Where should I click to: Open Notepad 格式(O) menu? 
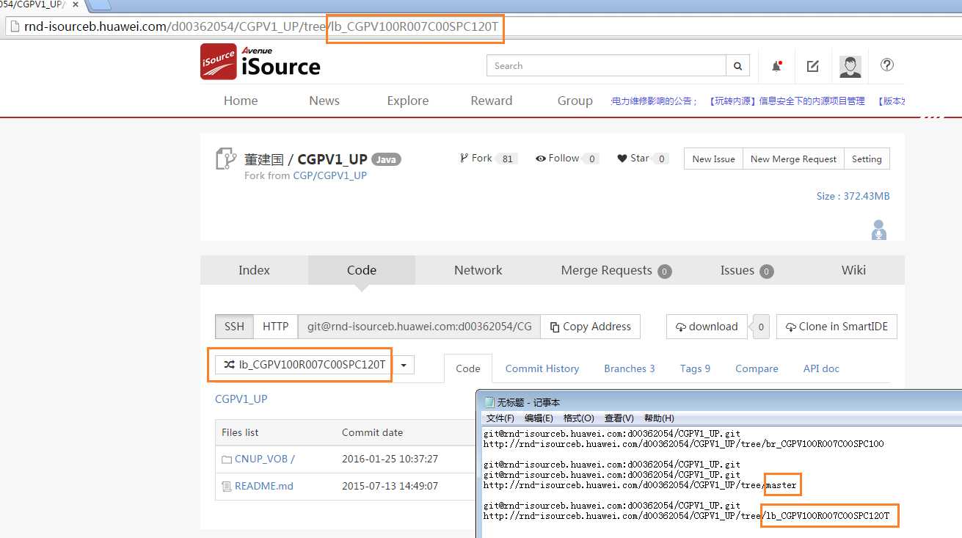click(x=579, y=418)
